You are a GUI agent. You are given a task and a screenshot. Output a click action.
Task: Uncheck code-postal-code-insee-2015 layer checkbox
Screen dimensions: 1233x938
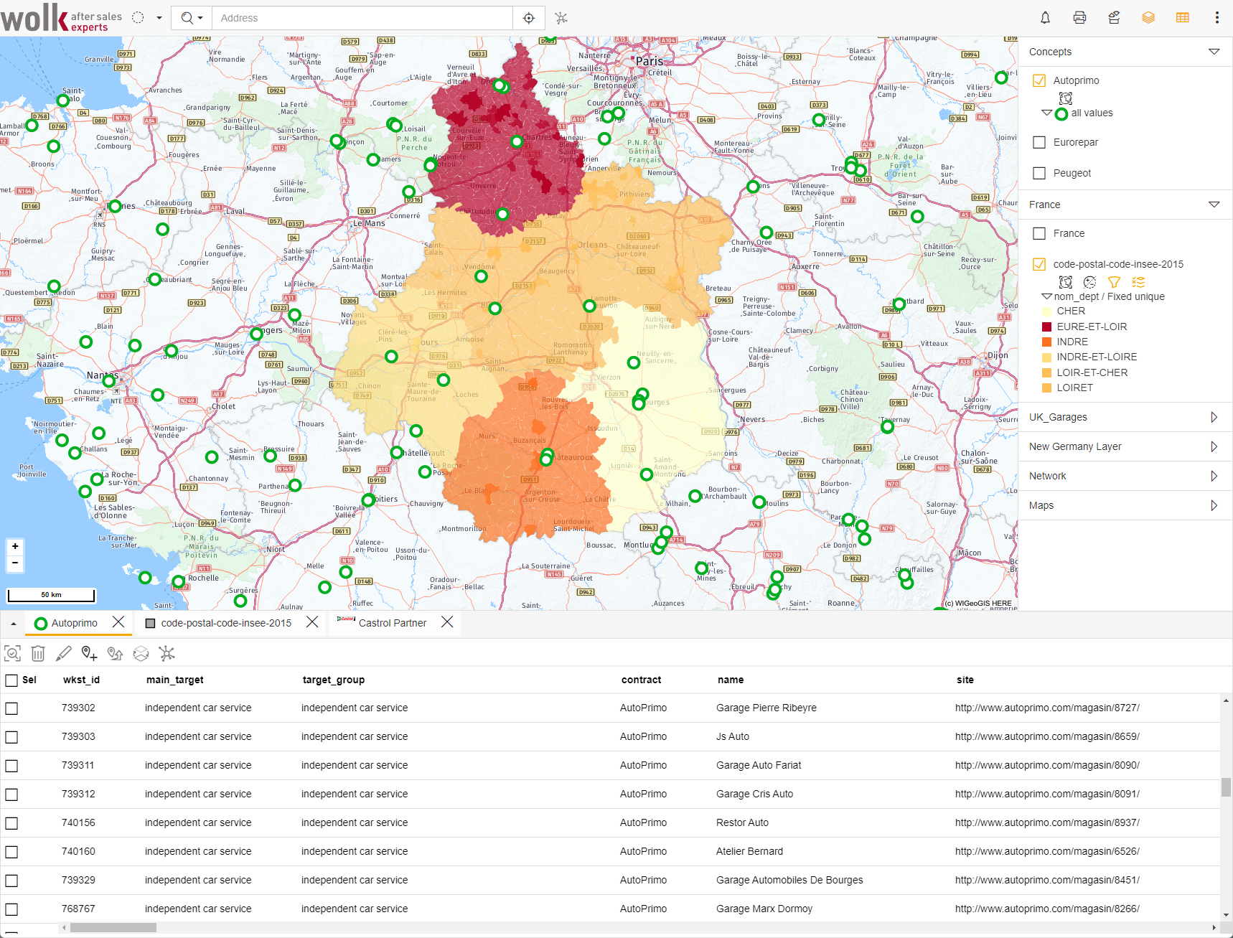[1039, 264]
